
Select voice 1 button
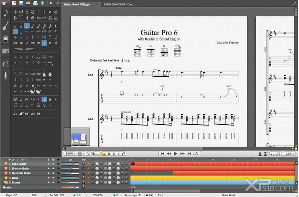(x=104, y=154)
